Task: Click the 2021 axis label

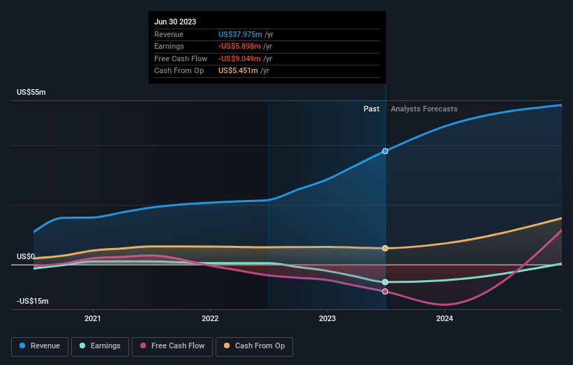Action: (x=92, y=318)
